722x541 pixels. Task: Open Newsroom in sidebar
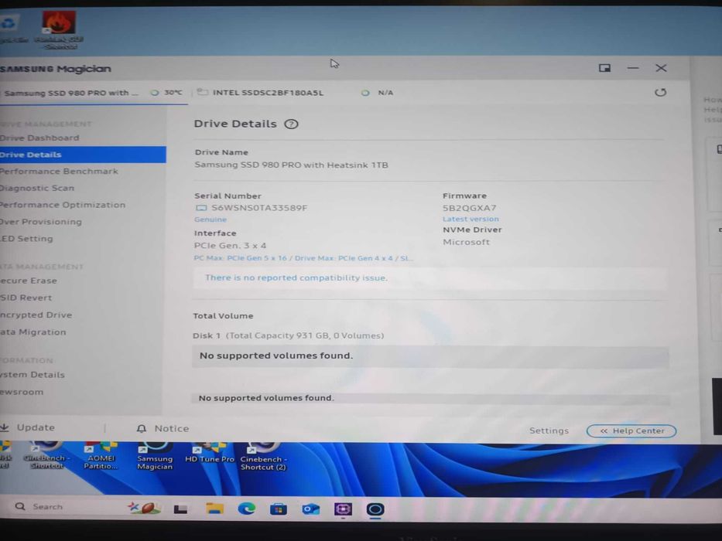(22, 392)
